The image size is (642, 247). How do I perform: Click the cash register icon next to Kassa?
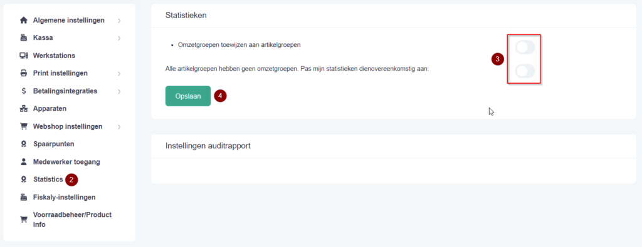(23, 38)
